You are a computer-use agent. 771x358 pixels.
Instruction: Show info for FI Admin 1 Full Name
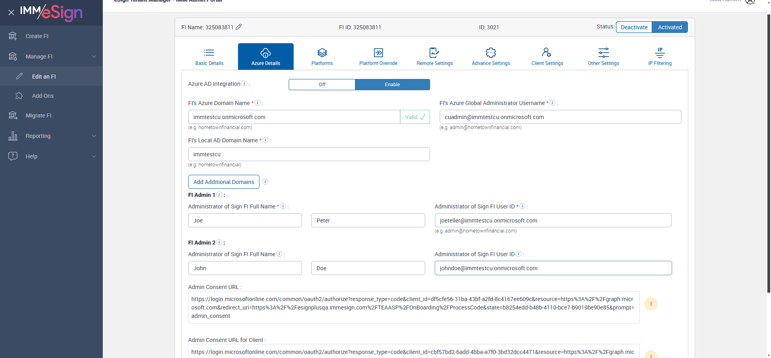(x=283, y=206)
